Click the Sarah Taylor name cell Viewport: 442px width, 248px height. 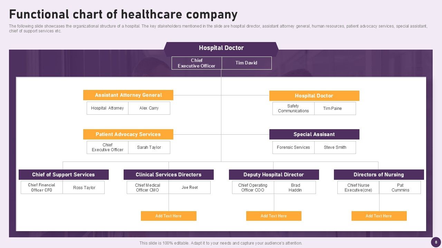149,147
